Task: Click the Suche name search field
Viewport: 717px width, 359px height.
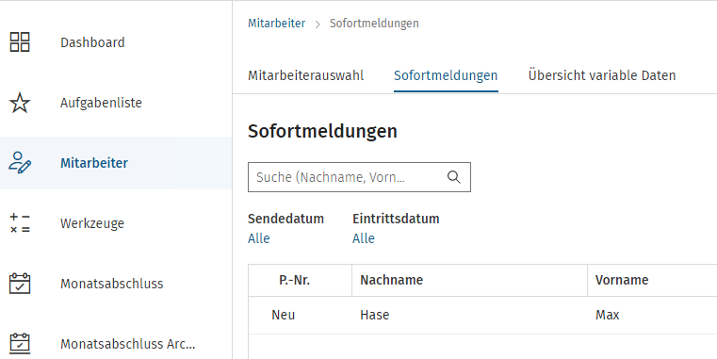Action: 359,177
